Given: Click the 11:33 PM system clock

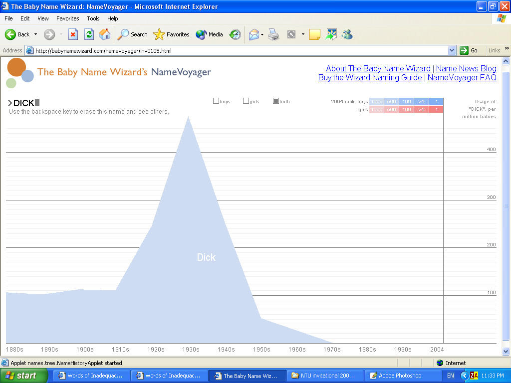Looking at the screenshot, I should click(493, 376).
